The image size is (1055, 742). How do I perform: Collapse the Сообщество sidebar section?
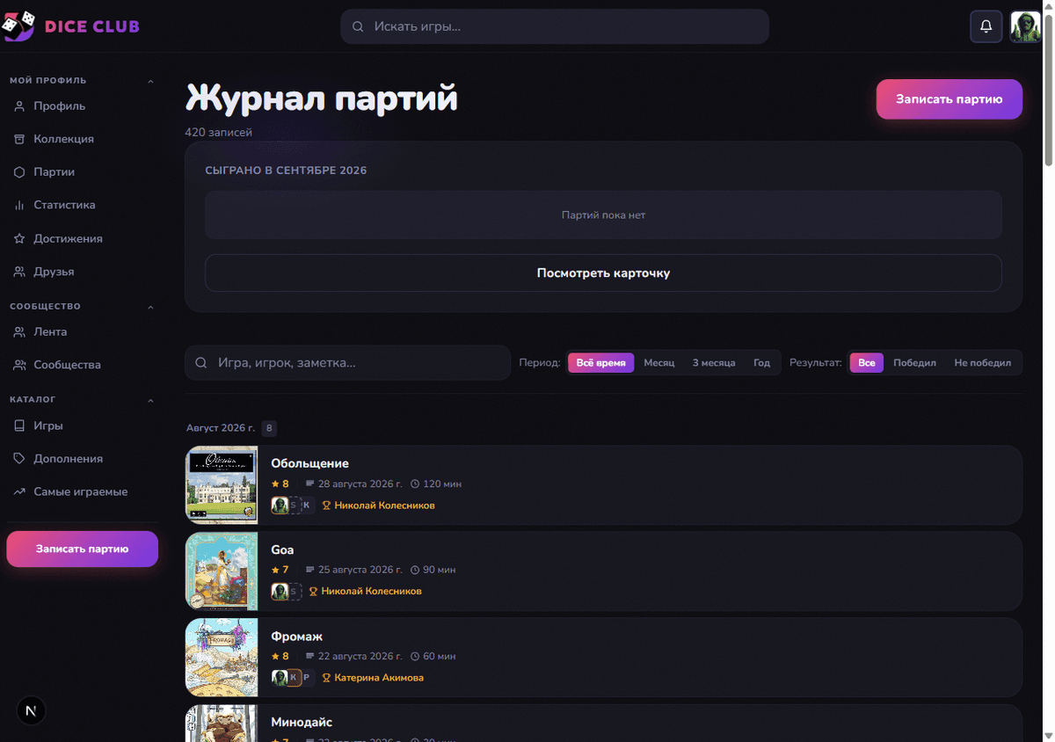(x=150, y=307)
